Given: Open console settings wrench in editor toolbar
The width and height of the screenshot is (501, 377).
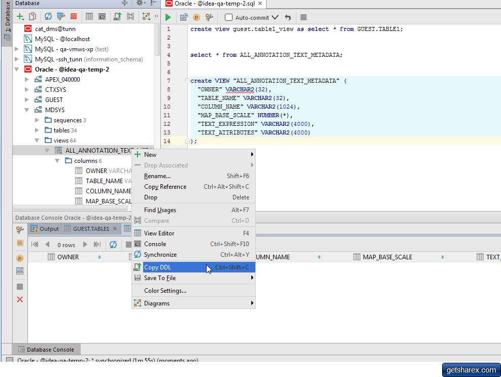Looking at the screenshot, I should [209, 17].
